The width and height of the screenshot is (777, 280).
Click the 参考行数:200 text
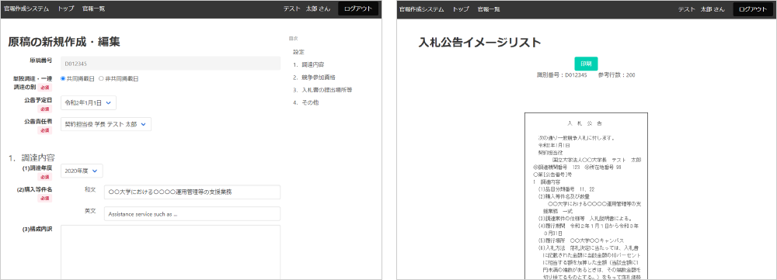(616, 75)
